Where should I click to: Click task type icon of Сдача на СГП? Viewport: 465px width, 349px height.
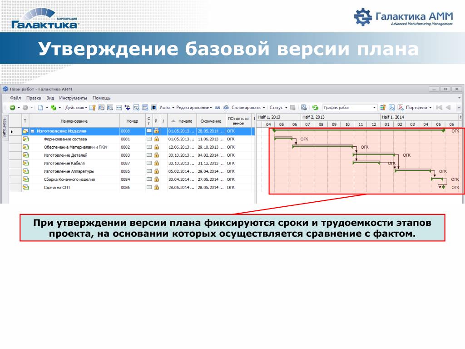coord(26,187)
